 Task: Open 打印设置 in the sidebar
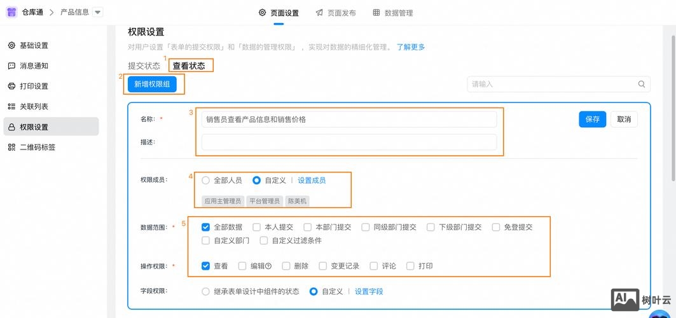(51, 86)
